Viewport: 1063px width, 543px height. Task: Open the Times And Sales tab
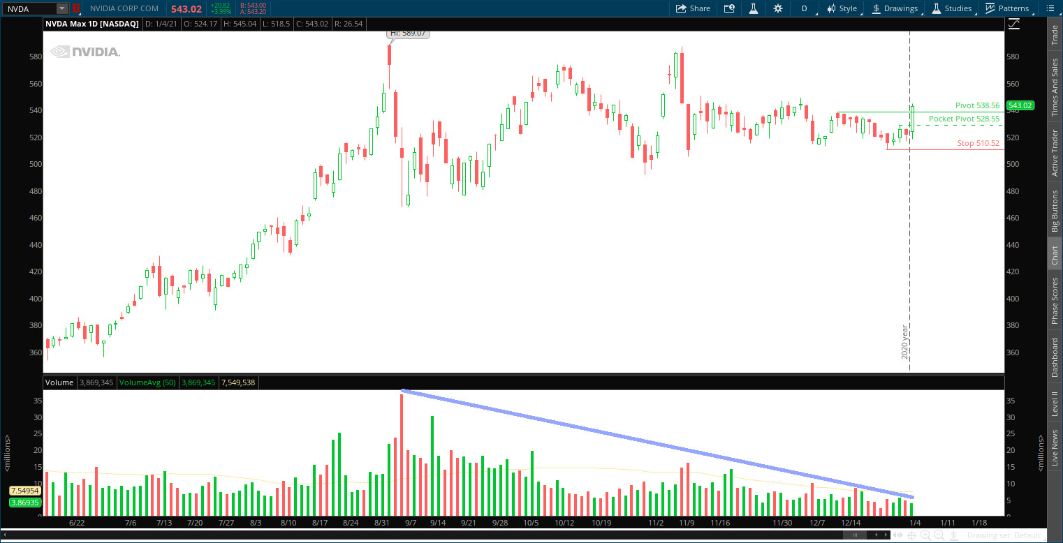(1055, 87)
